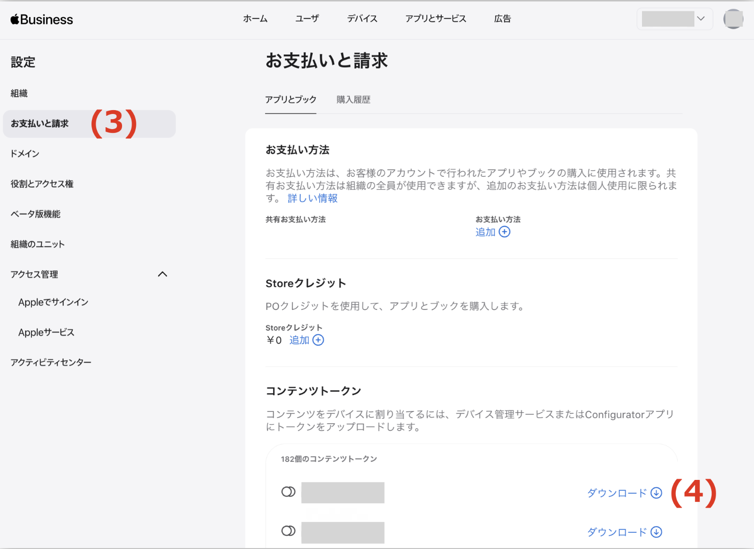Viewport: 754px width, 549px height.
Task: Switch to the 購入履歴 tab
Action: point(353,100)
